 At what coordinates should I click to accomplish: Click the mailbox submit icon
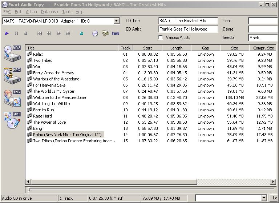click(105, 33)
